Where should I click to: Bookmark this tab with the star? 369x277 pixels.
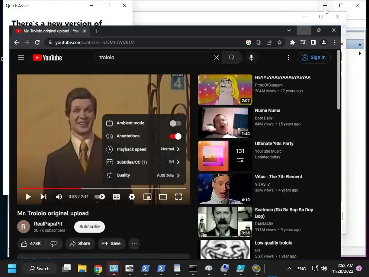pos(280,43)
